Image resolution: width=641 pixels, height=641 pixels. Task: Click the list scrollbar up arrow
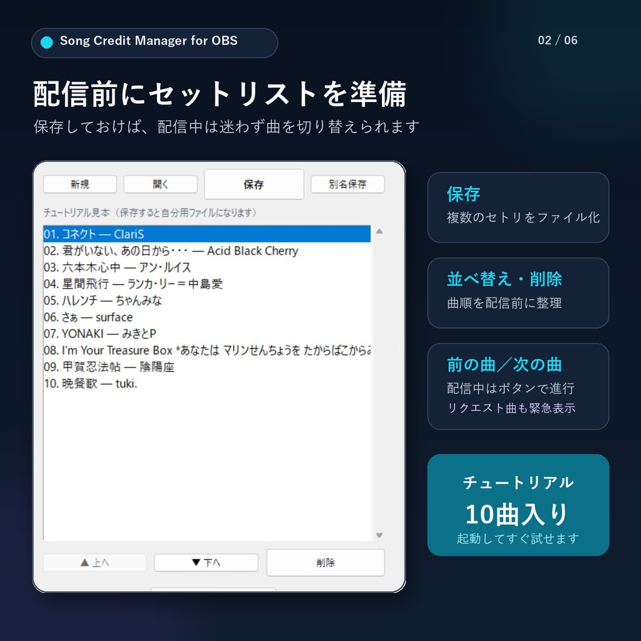(x=379, y=232)
